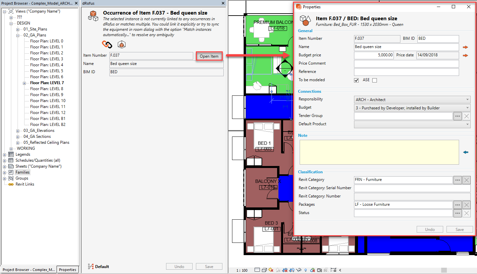Select Floor Plan: LEVEL 8 in browser

click(46, 89)
